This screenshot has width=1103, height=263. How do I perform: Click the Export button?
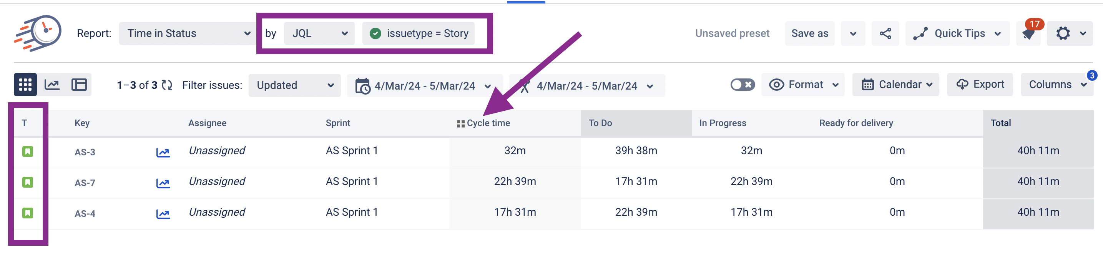[980, 84]
